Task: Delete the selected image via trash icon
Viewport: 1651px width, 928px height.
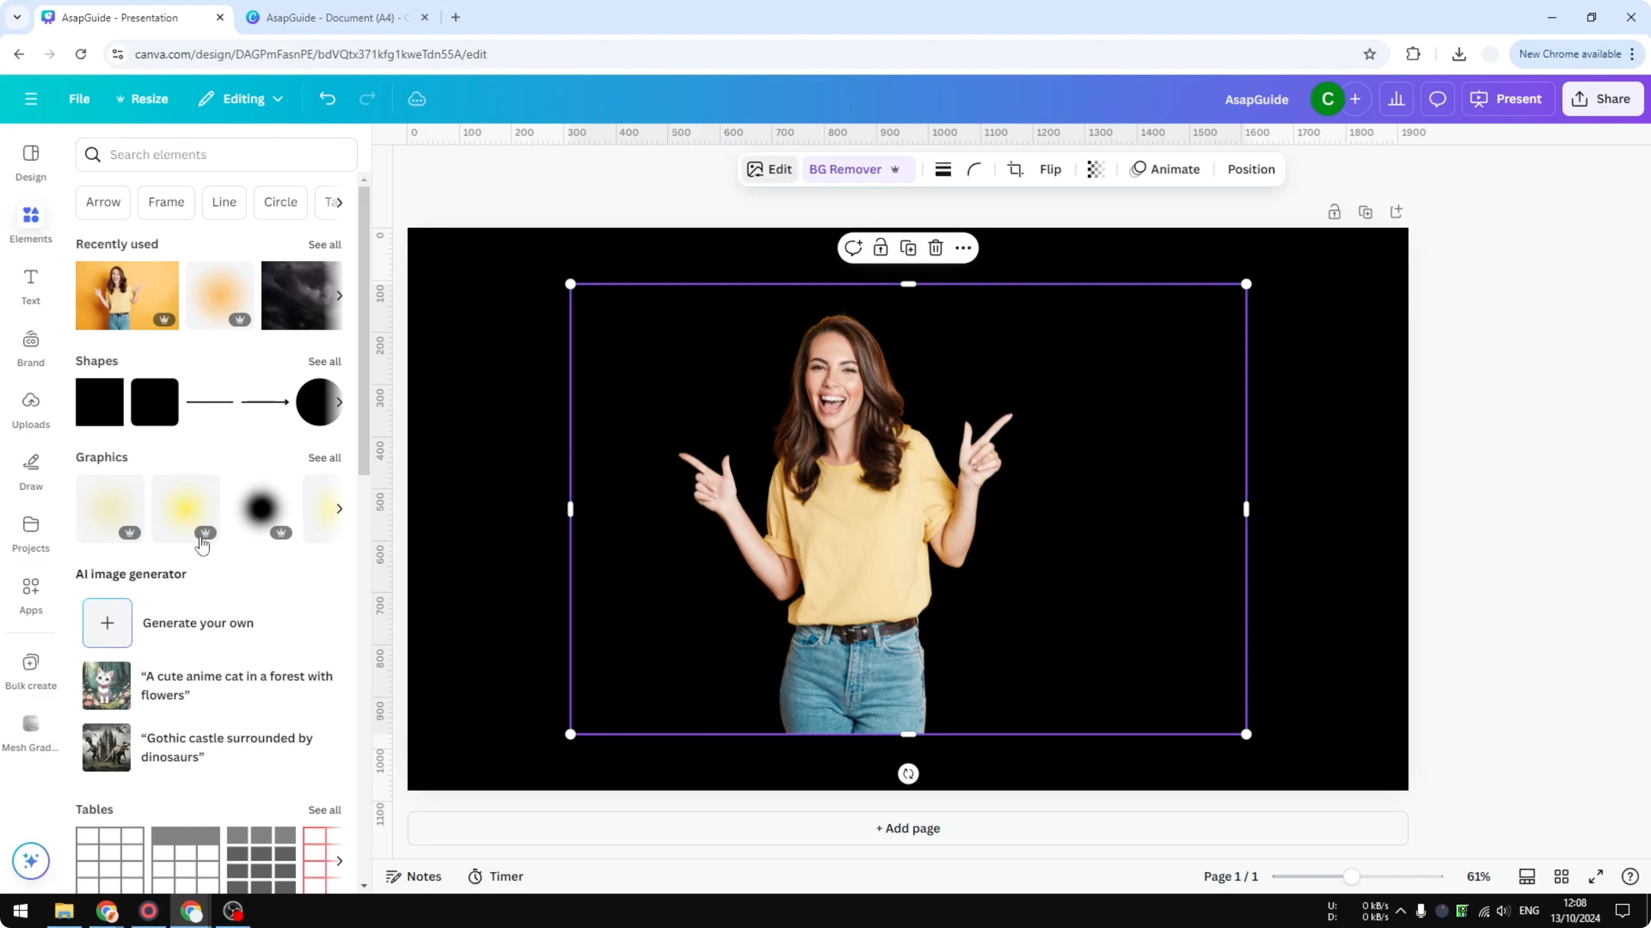Action: pyautogui.click(x=936, y=248)
